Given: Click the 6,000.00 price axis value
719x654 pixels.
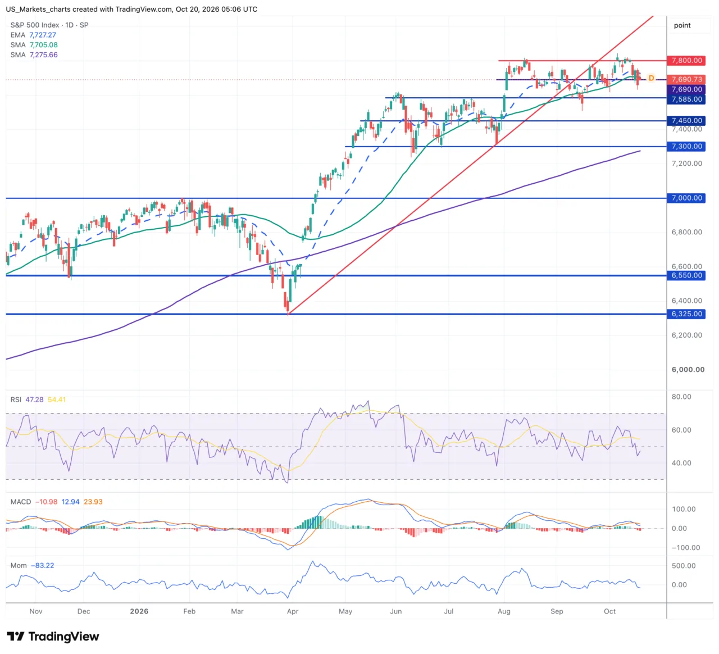Looking at the screenshot, I should point(688,370).
